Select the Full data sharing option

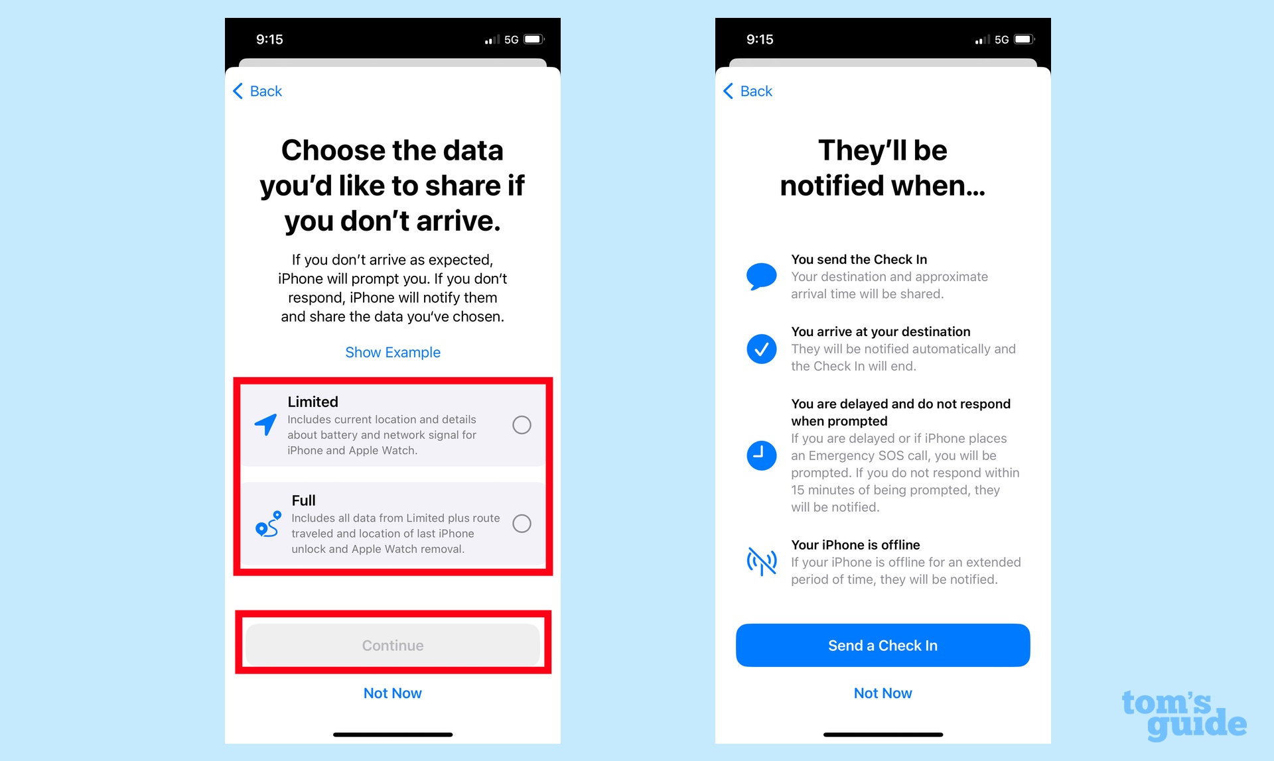point(523,524)
